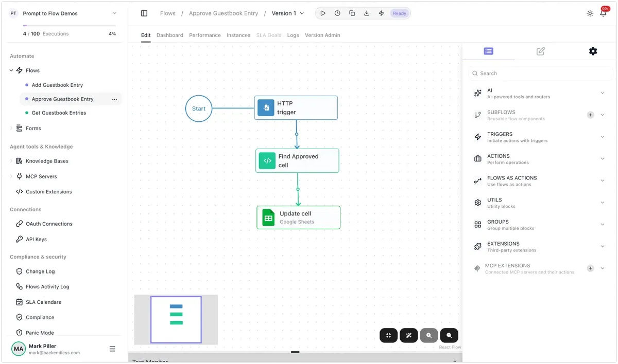The width and height of the screenshot is (618, 364).
Task: Open the edit pencil tab icon
Action: (541, 51)
